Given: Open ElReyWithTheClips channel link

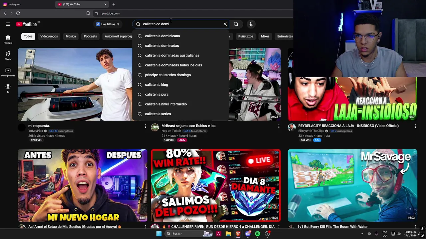Looking at the screenshot, I should point(311,131).
